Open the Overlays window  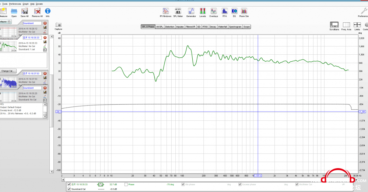pyautogui.click(x=214, y=12)
